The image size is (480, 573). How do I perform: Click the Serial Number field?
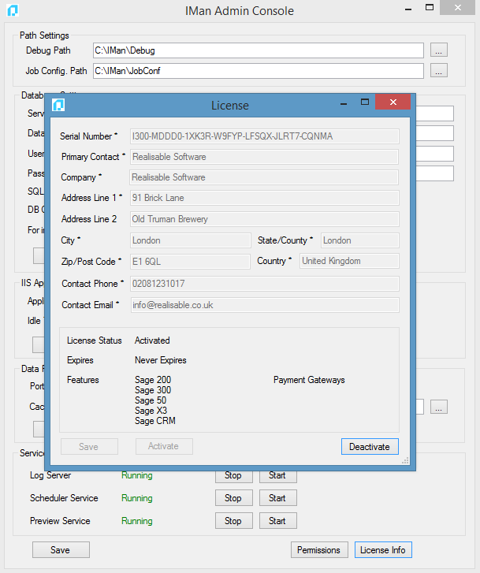coord(264,136)
